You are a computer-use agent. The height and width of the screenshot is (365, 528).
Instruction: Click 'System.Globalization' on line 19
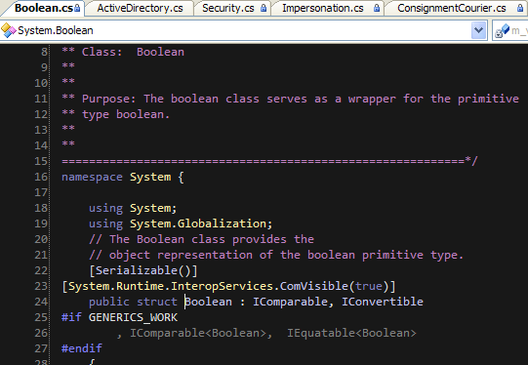click(201, 223)
